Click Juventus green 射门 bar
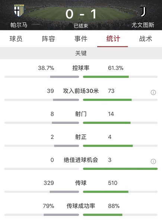This screenshot has height=220, width=162. [107, 123]
